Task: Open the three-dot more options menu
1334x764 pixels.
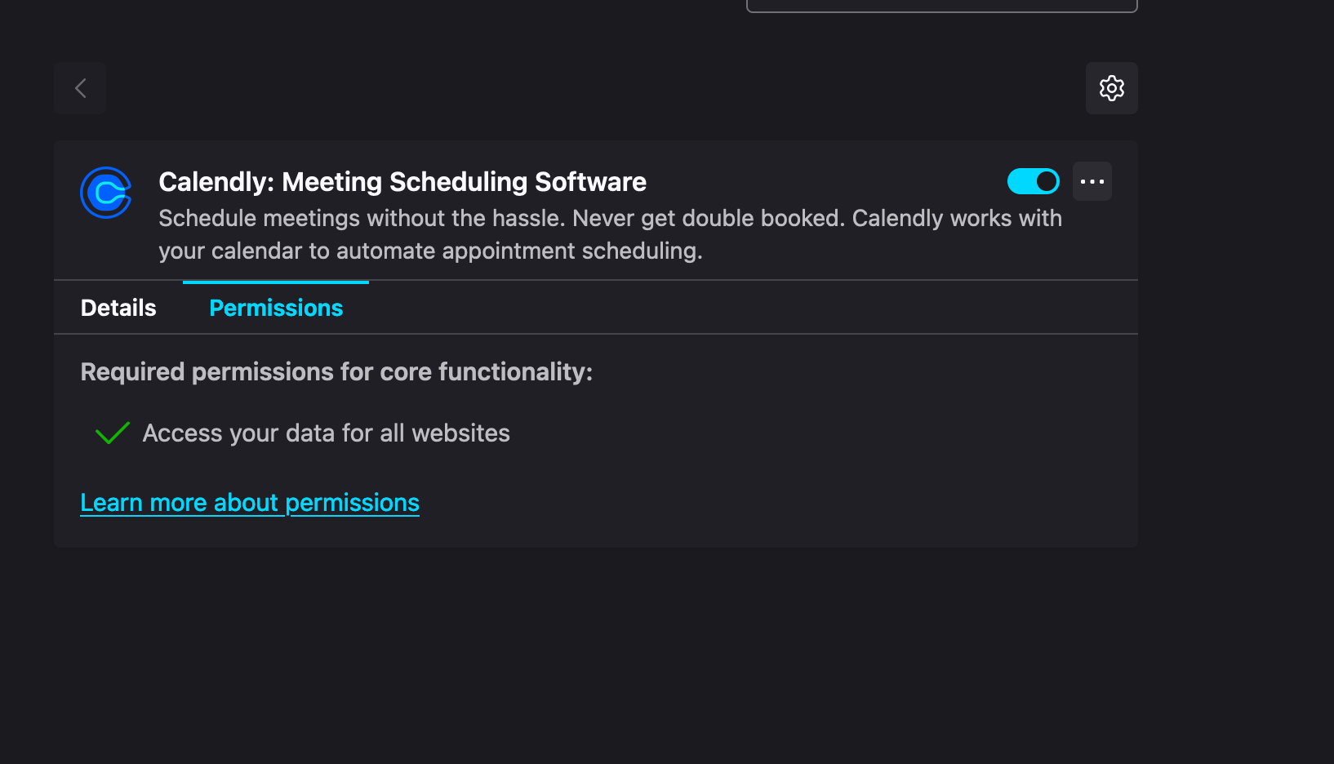Action: click(x=1092, y=181)
